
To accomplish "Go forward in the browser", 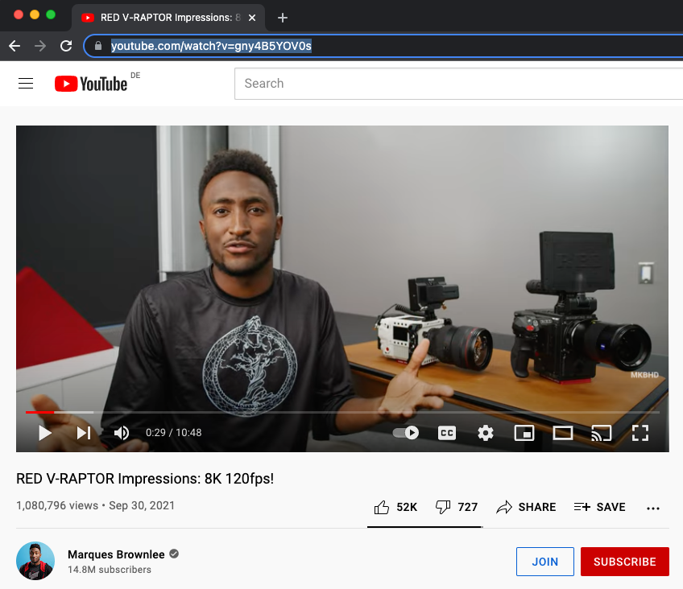I will (x=40, y=46).
